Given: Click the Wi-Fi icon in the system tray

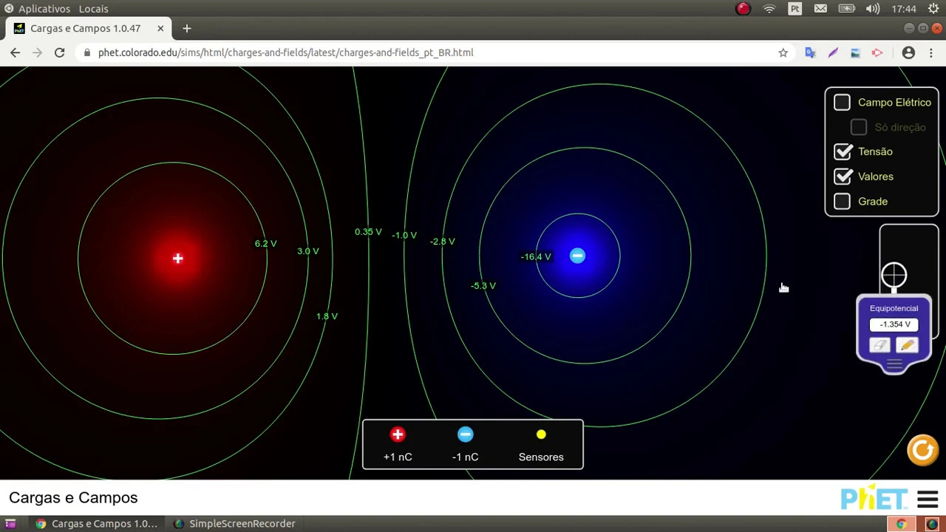Looking at the screenshot, I should coord(769,9).
